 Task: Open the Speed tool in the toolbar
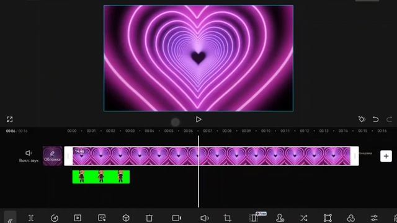[x=55, y=218]
